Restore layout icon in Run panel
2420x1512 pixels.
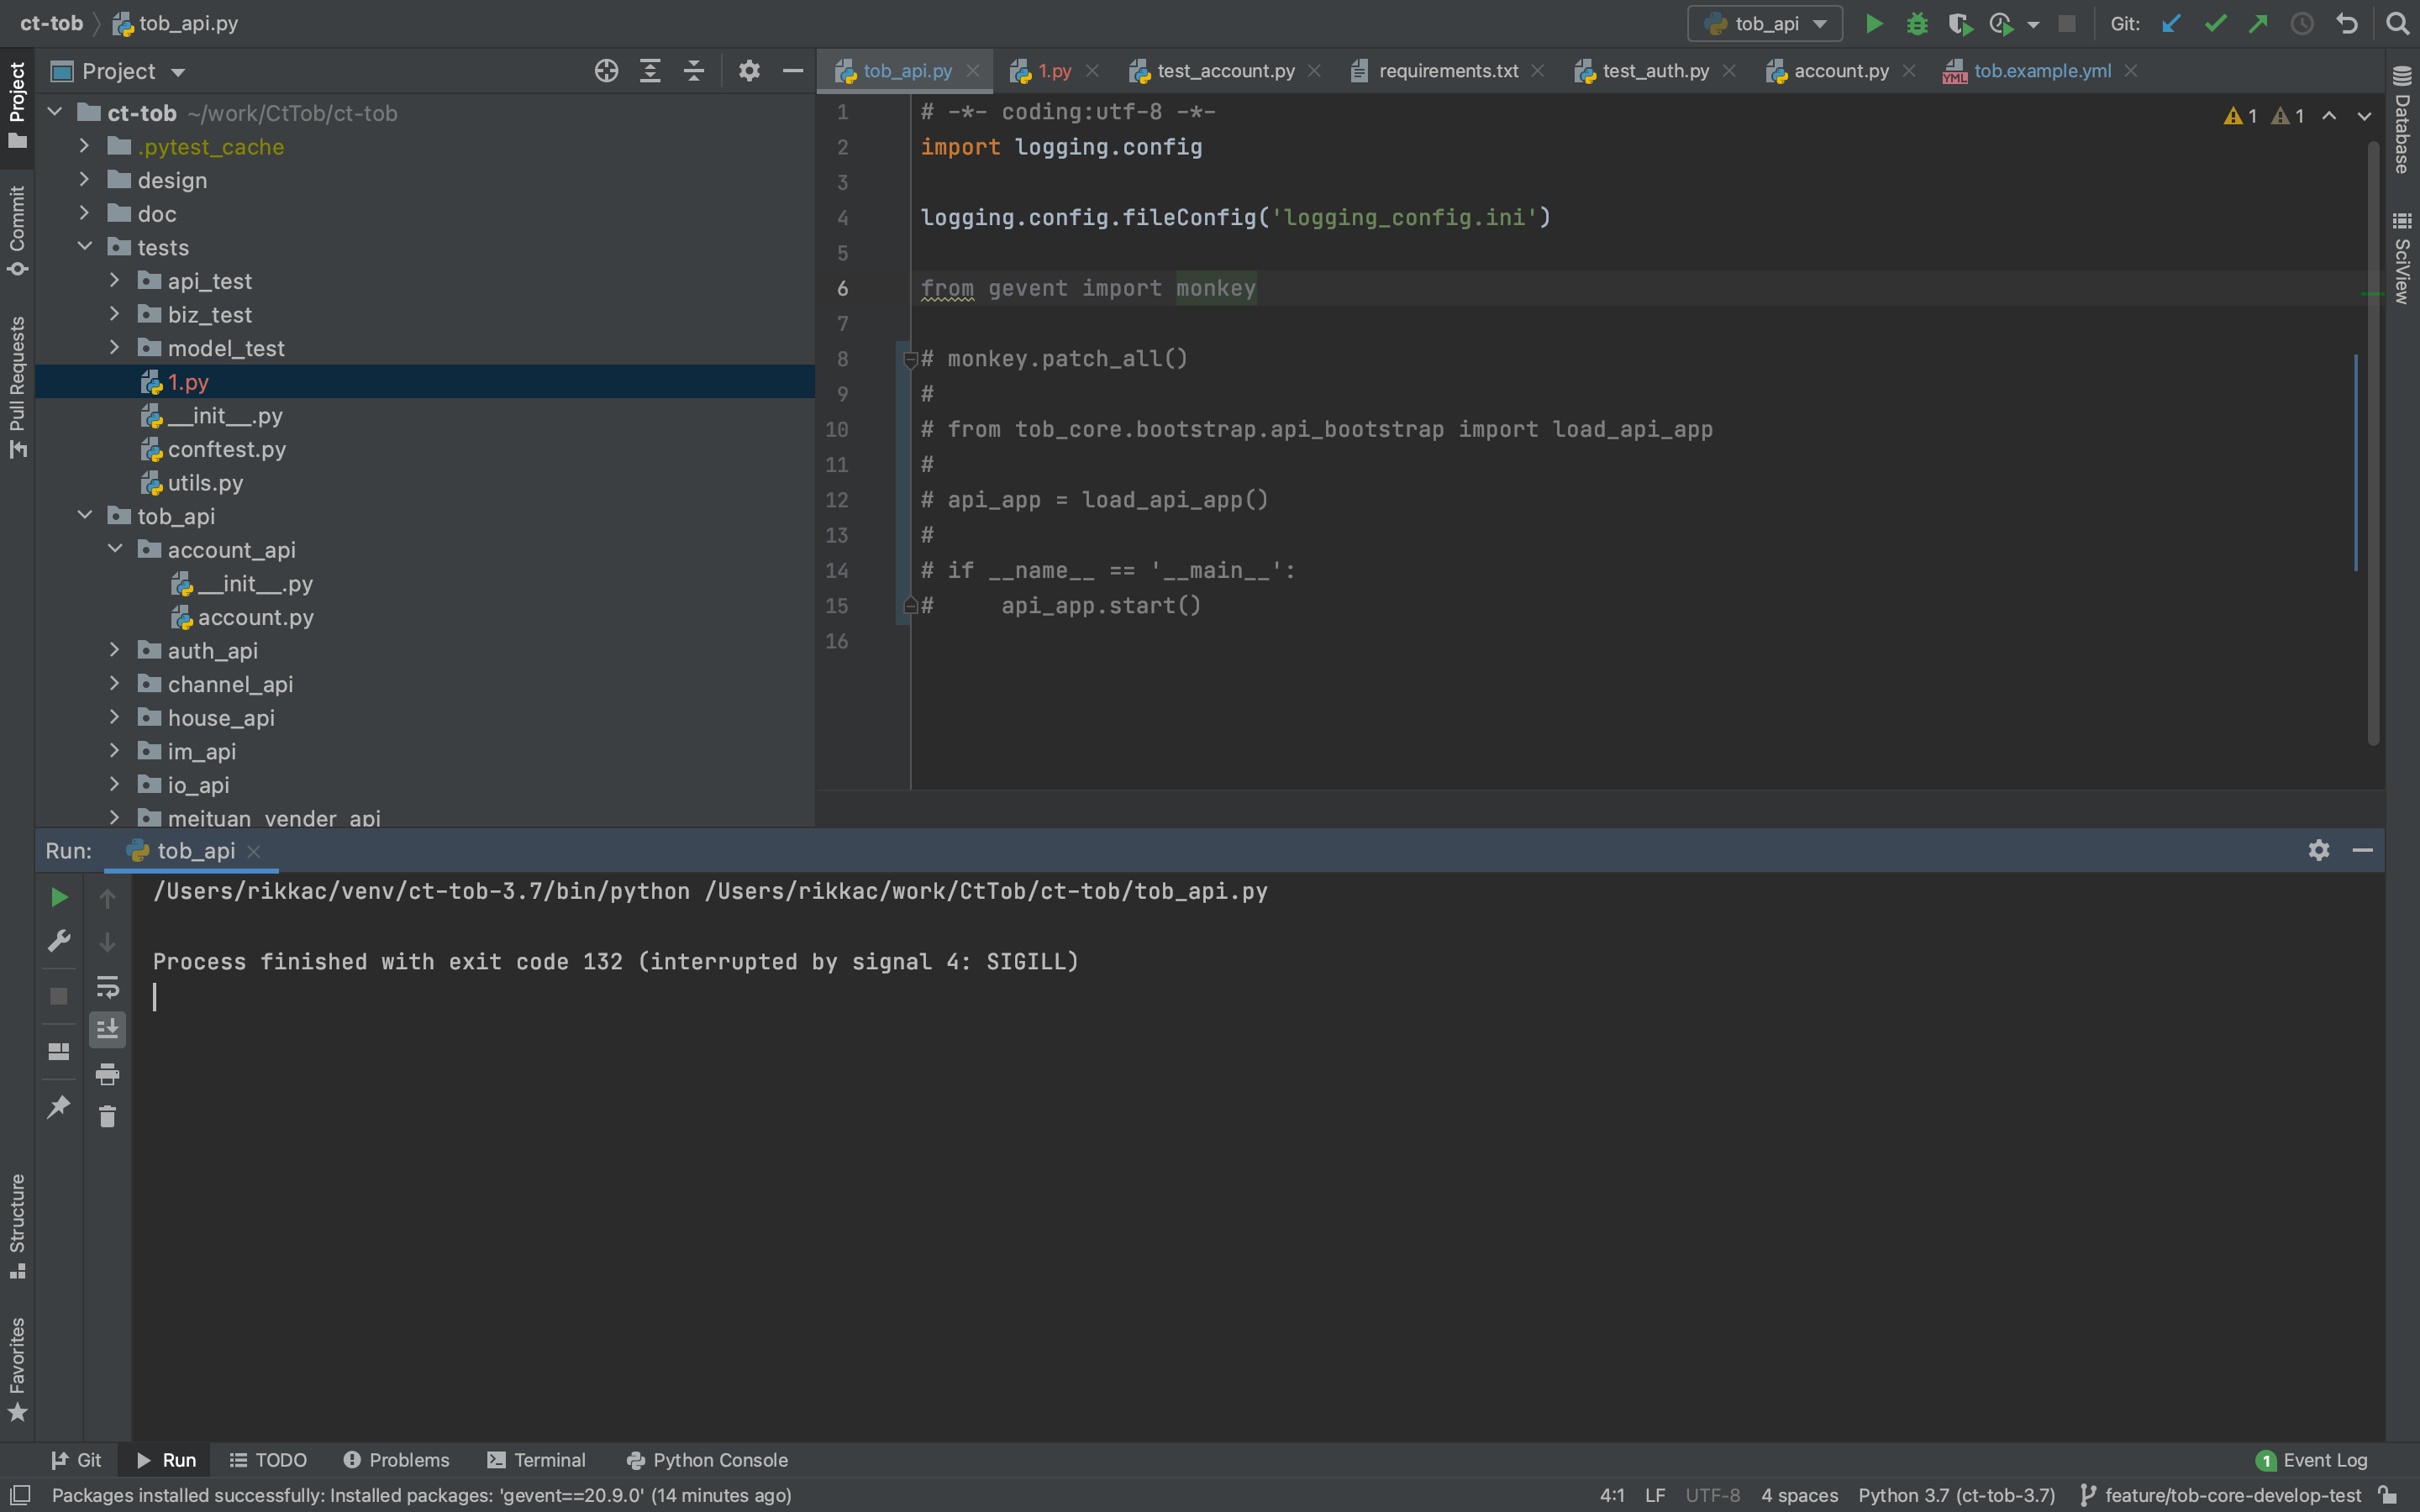(59, 1051)
